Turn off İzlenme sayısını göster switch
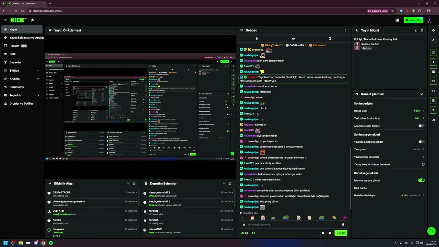439x247 pixels. coord(422,180)
